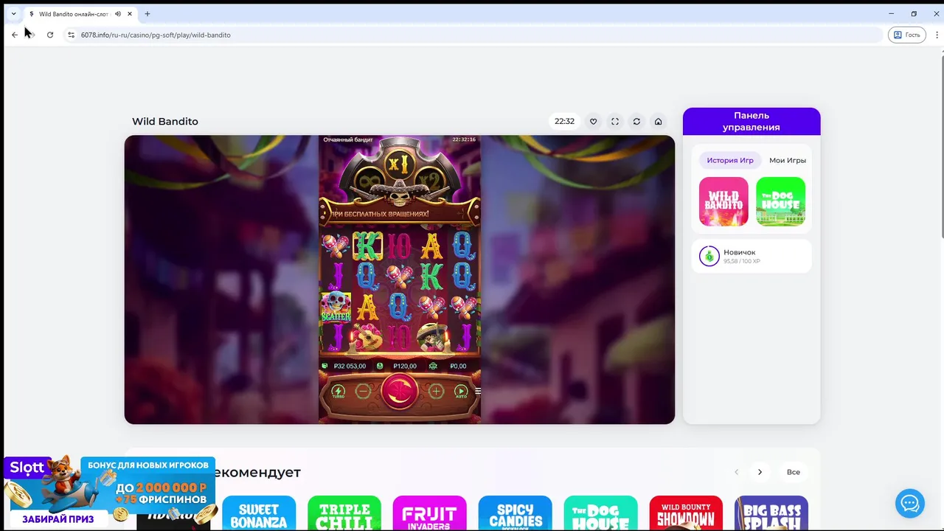This screenshot has height=531, width=944.
Task: Open the slot game hamburger menu
Action: pos(477,392)
